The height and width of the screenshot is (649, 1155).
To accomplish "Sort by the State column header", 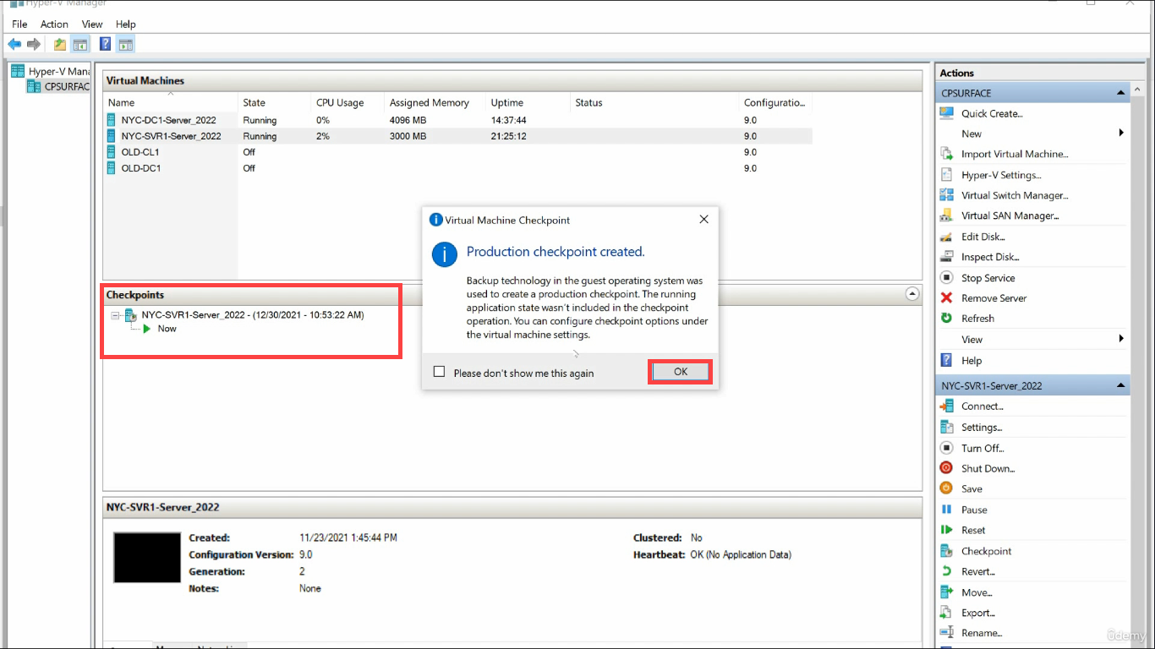I will click(x=275, y=103).
